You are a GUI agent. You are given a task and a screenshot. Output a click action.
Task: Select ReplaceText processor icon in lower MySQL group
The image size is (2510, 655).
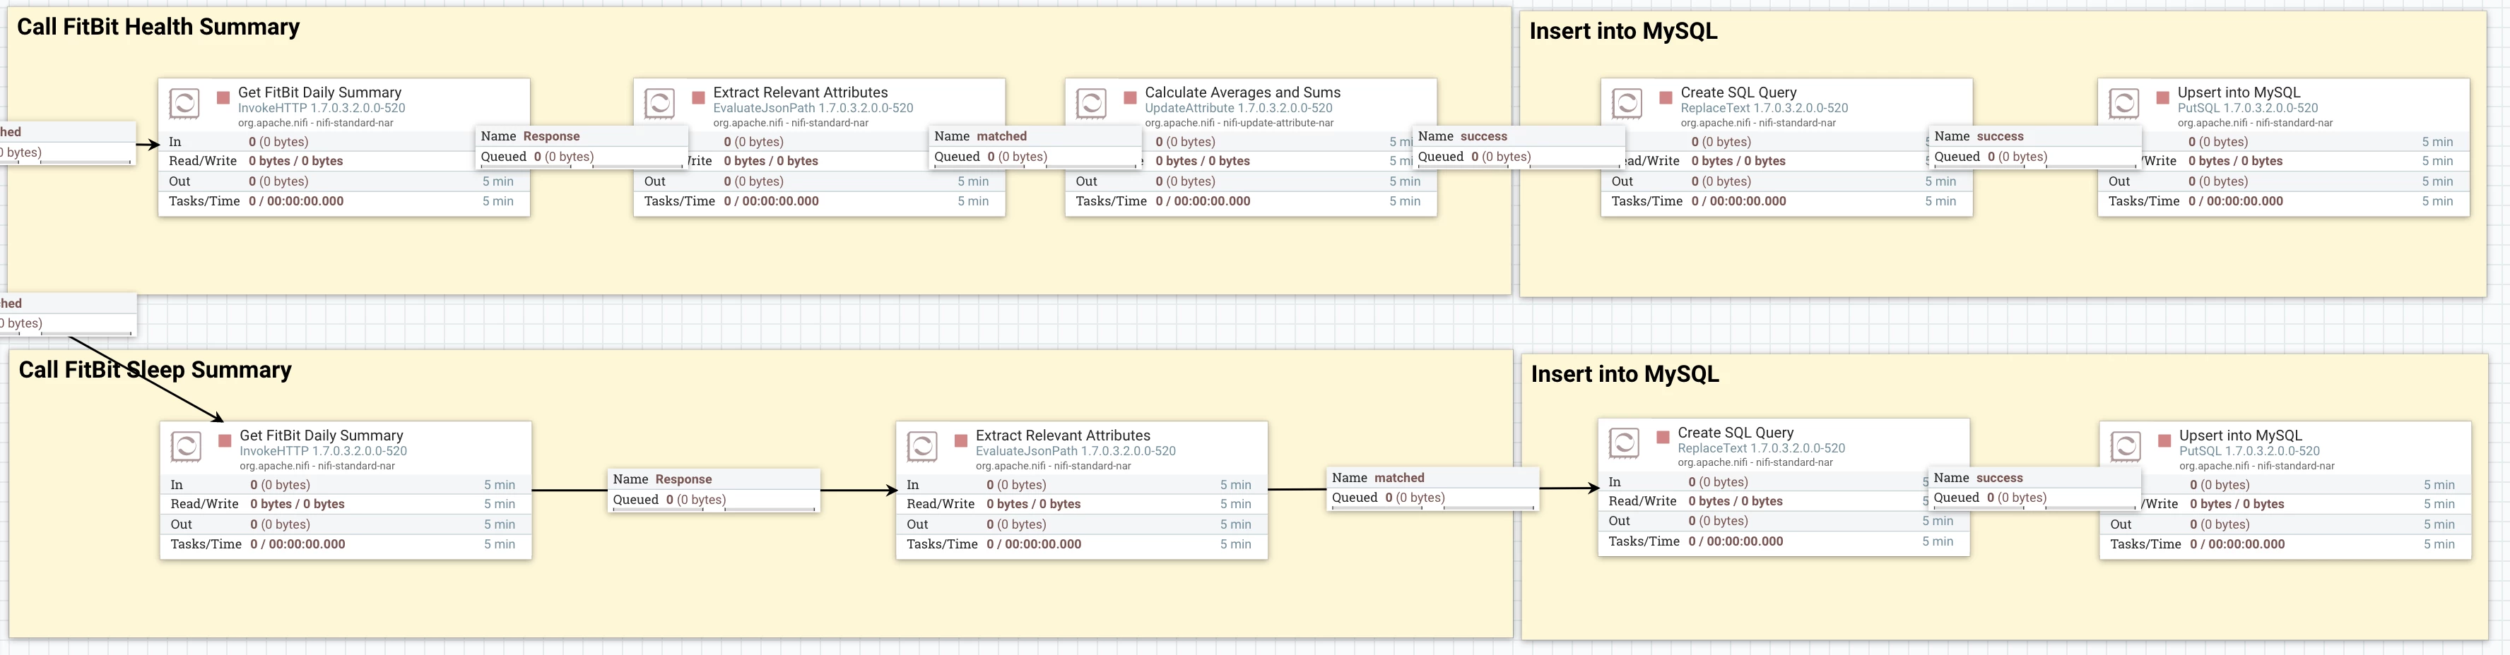[x=1625, y=444]
